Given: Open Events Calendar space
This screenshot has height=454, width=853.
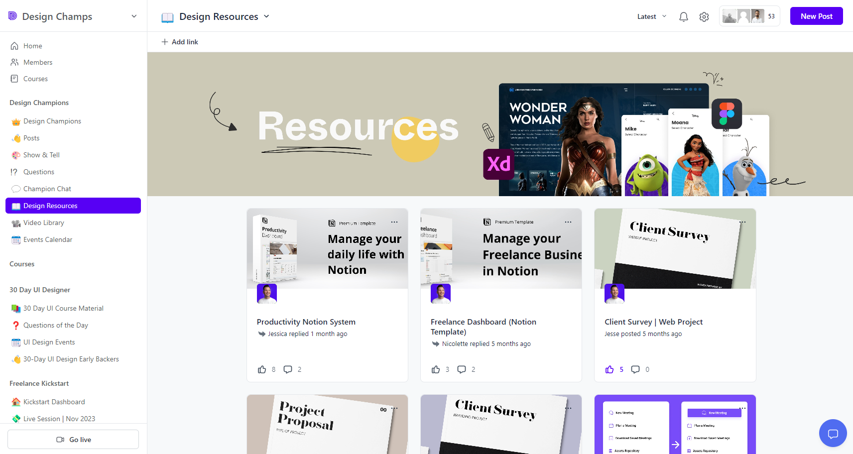Looking at the screenshot, I should (x=73, y=239).
